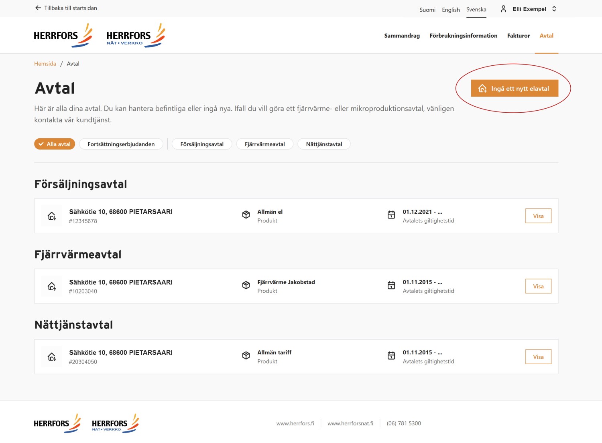The image size is (602, 443).
Task: Click the house icon in the #10203040 contract row
Action: coord(52,286)
